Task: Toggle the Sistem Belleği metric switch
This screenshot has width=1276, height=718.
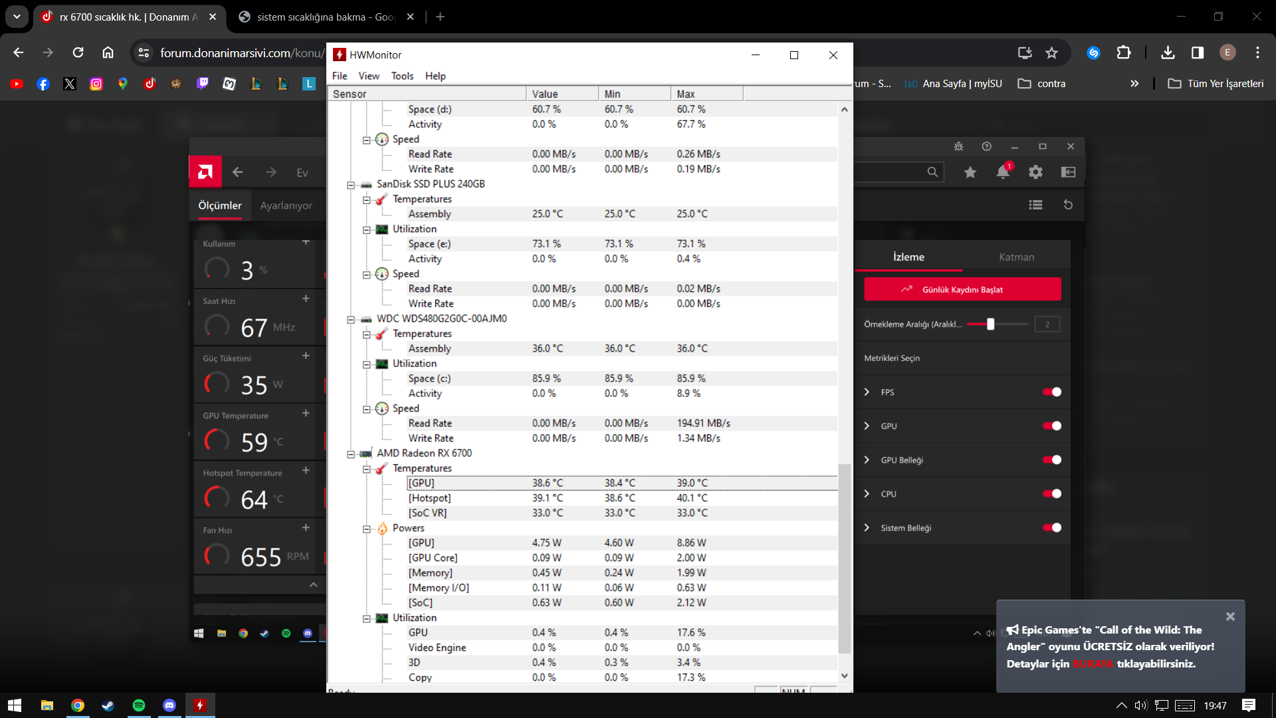Action: pos(1051,528)
